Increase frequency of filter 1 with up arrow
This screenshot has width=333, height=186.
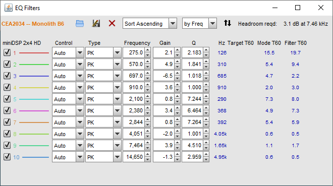pos(148,50)
